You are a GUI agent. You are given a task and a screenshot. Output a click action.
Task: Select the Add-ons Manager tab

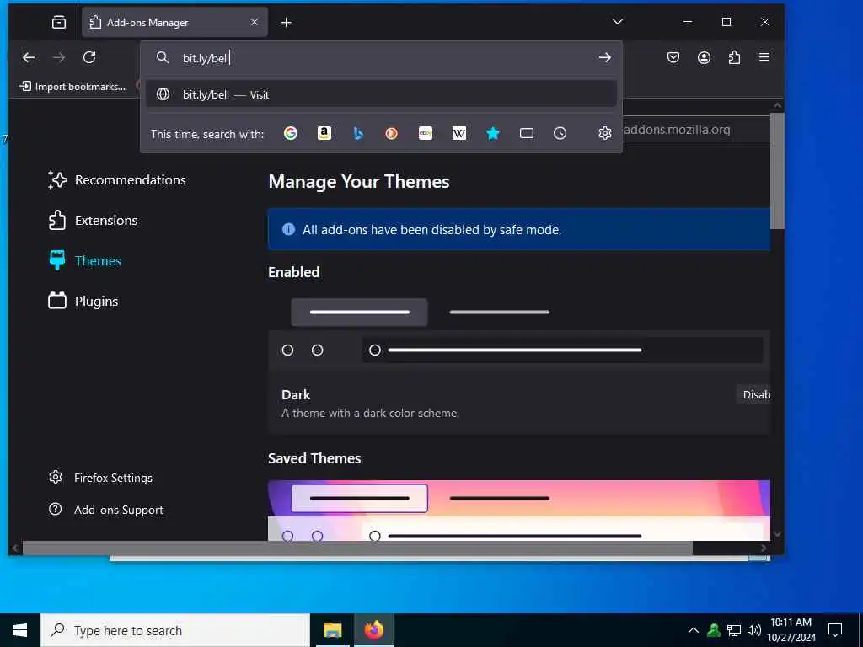coord(175,22)
